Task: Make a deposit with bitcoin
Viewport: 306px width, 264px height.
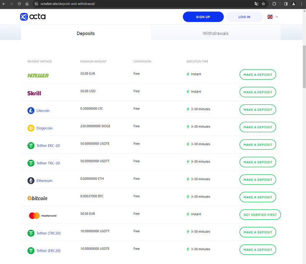Action: tap(257, 197)
